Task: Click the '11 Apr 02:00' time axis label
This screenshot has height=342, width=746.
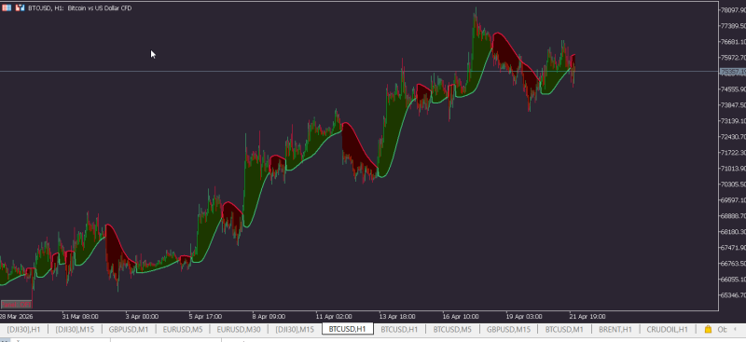Action: point(334,316)
